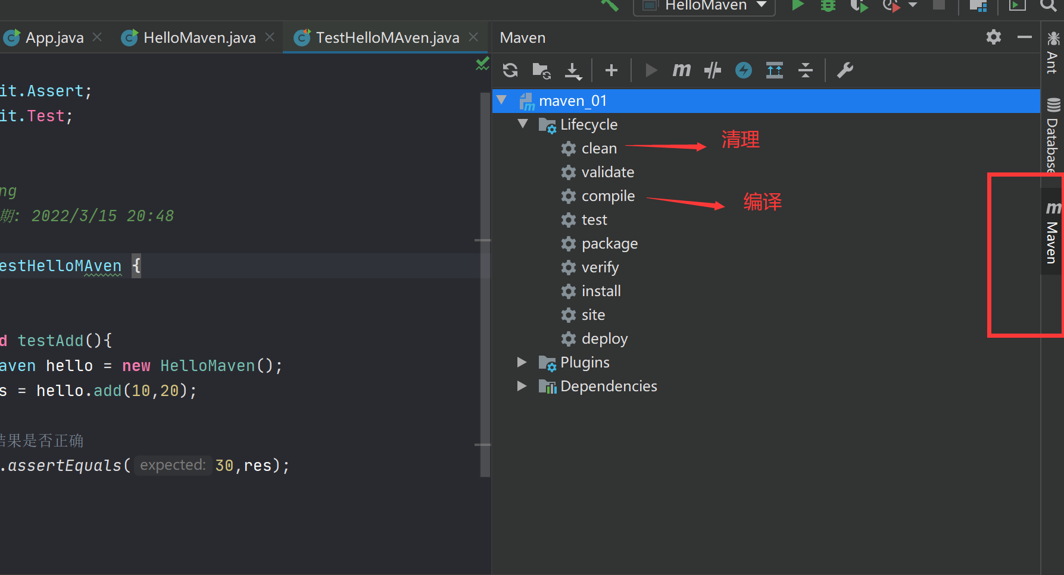The image size is (1064, 575).
Task: Toggle Skip Tests mode lightning icon
Action: pos(743,70)
